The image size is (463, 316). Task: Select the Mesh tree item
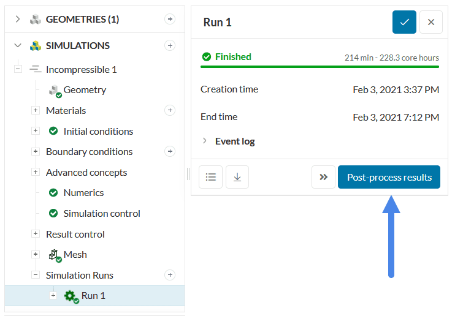point(75,254)
